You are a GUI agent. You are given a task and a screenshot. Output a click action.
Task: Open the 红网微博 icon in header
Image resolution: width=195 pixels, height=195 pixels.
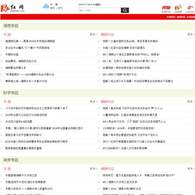click(x=178, y=8)
